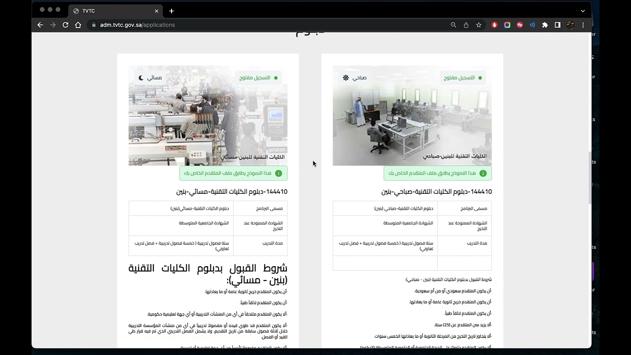Click the مسائي evening badge
Screen dimensions: 631x355
[151, 77]
